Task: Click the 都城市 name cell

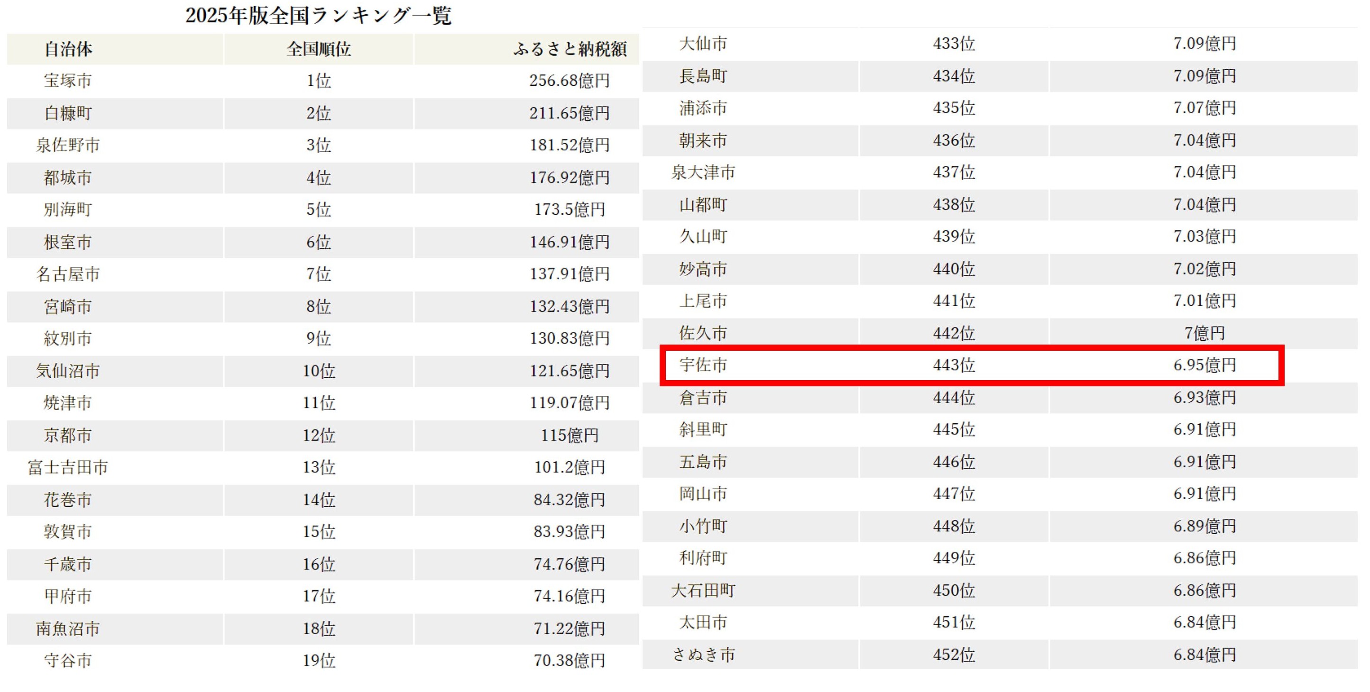Action: point(68,178)
